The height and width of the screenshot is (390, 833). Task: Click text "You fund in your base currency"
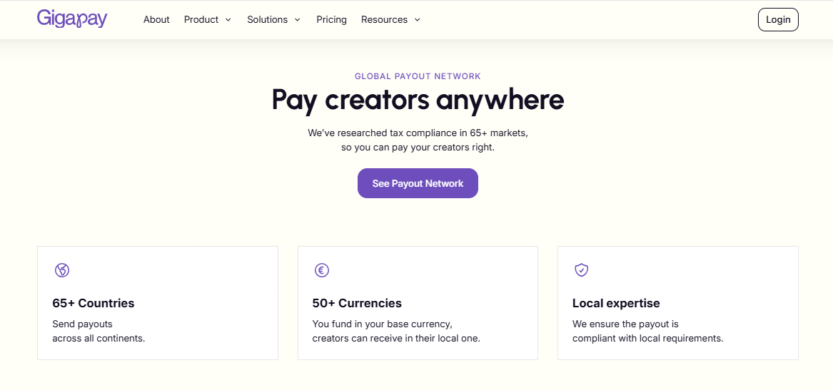(382, 324)
